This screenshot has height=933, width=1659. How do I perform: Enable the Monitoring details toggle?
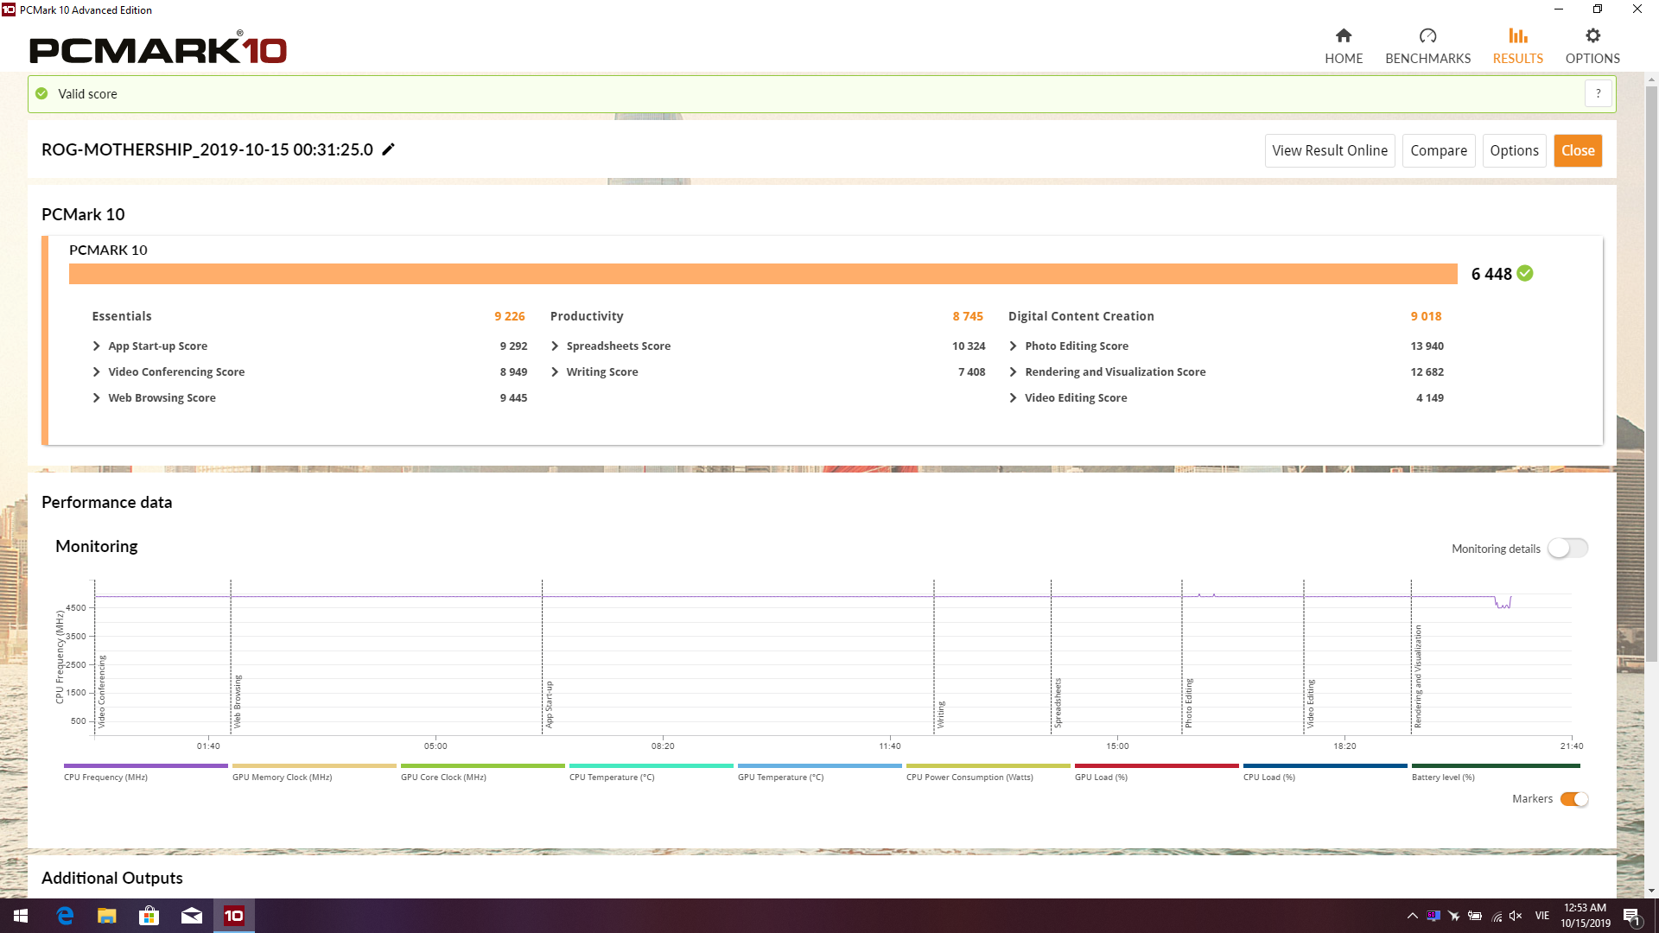click(1567, 548)
